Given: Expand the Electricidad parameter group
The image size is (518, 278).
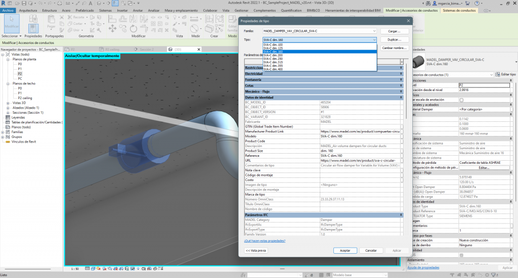Looking at the screenshot, I should [401, 74].
